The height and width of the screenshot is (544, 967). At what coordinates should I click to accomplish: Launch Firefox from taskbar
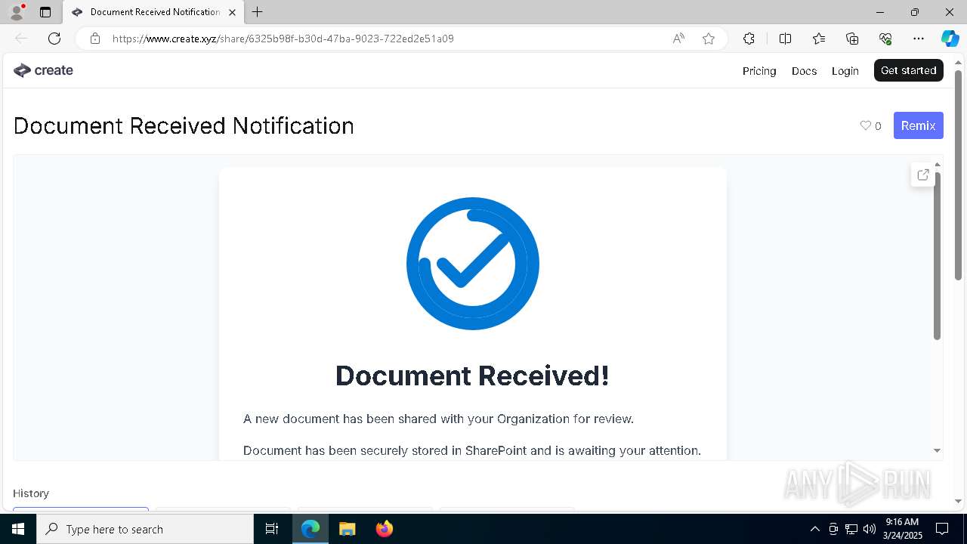(385, 529)
